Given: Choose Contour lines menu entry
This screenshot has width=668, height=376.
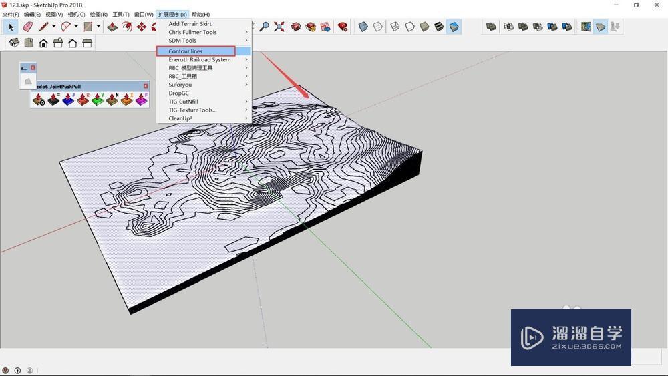Looking at the screenshot, I should coord(204,51).
